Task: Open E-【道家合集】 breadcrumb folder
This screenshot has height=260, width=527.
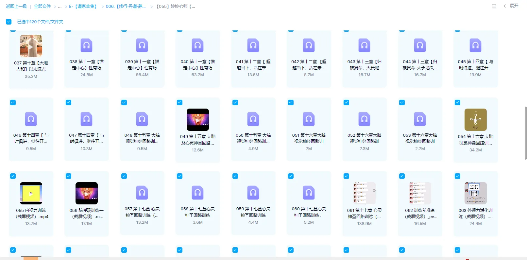Action: pos(83,6)
